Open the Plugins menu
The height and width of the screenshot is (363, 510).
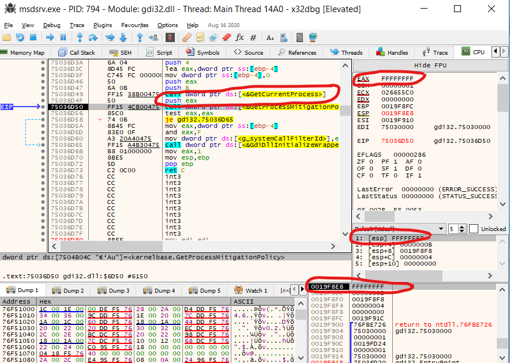[x=102, y=25]
